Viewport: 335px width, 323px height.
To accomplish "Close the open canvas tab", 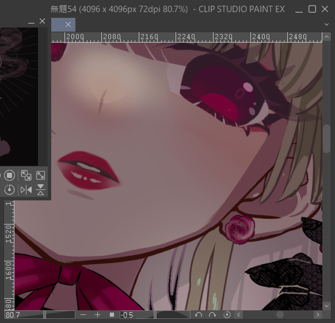I will [x=68, y=25].
